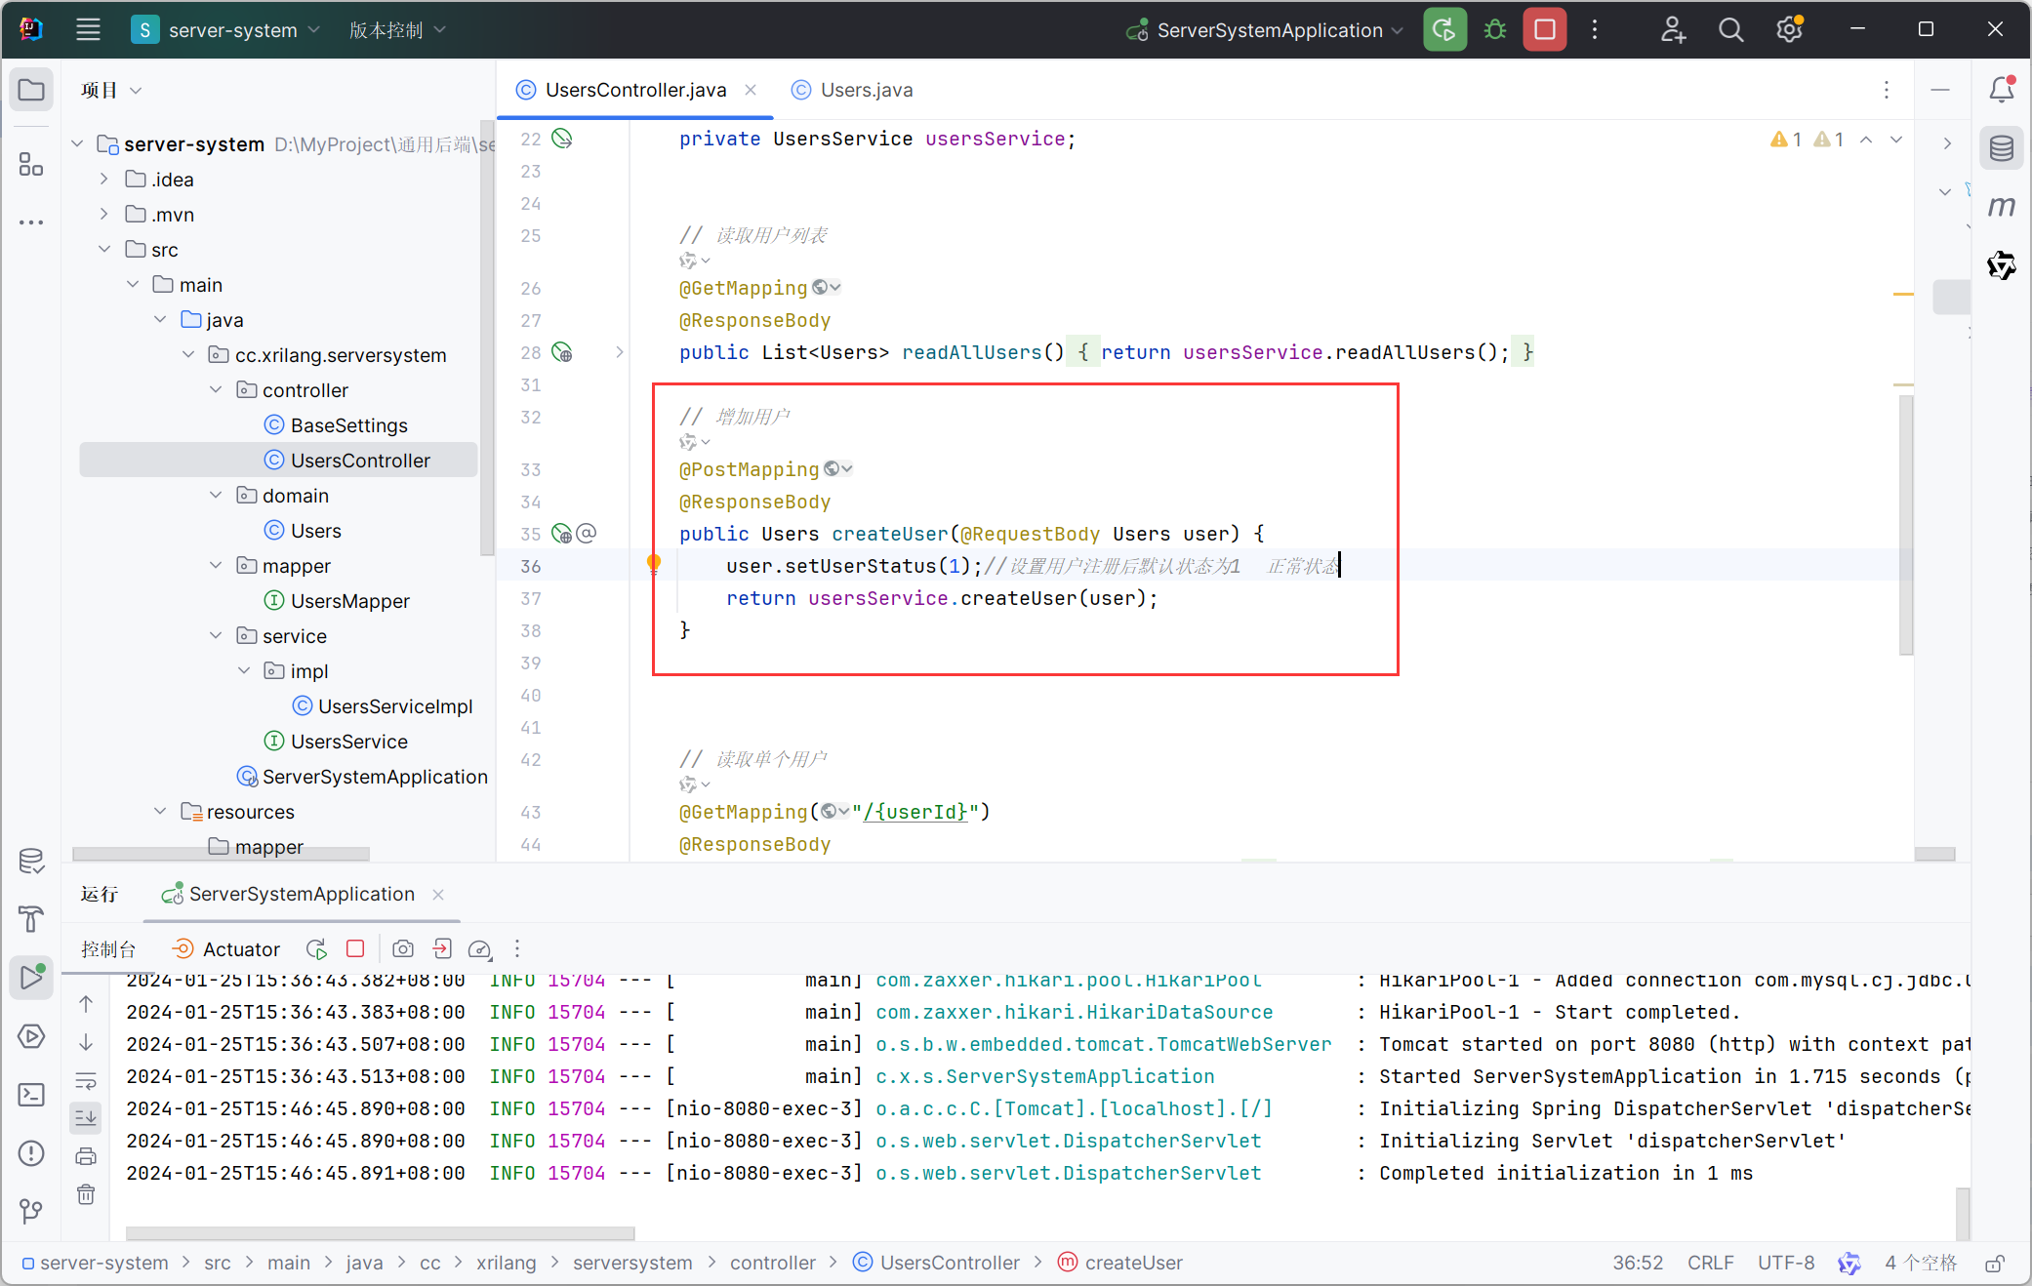Click the console horizontal scrollbar
The width and height of the screenshot is (2032, 1286).
(x=381, y=1232)
